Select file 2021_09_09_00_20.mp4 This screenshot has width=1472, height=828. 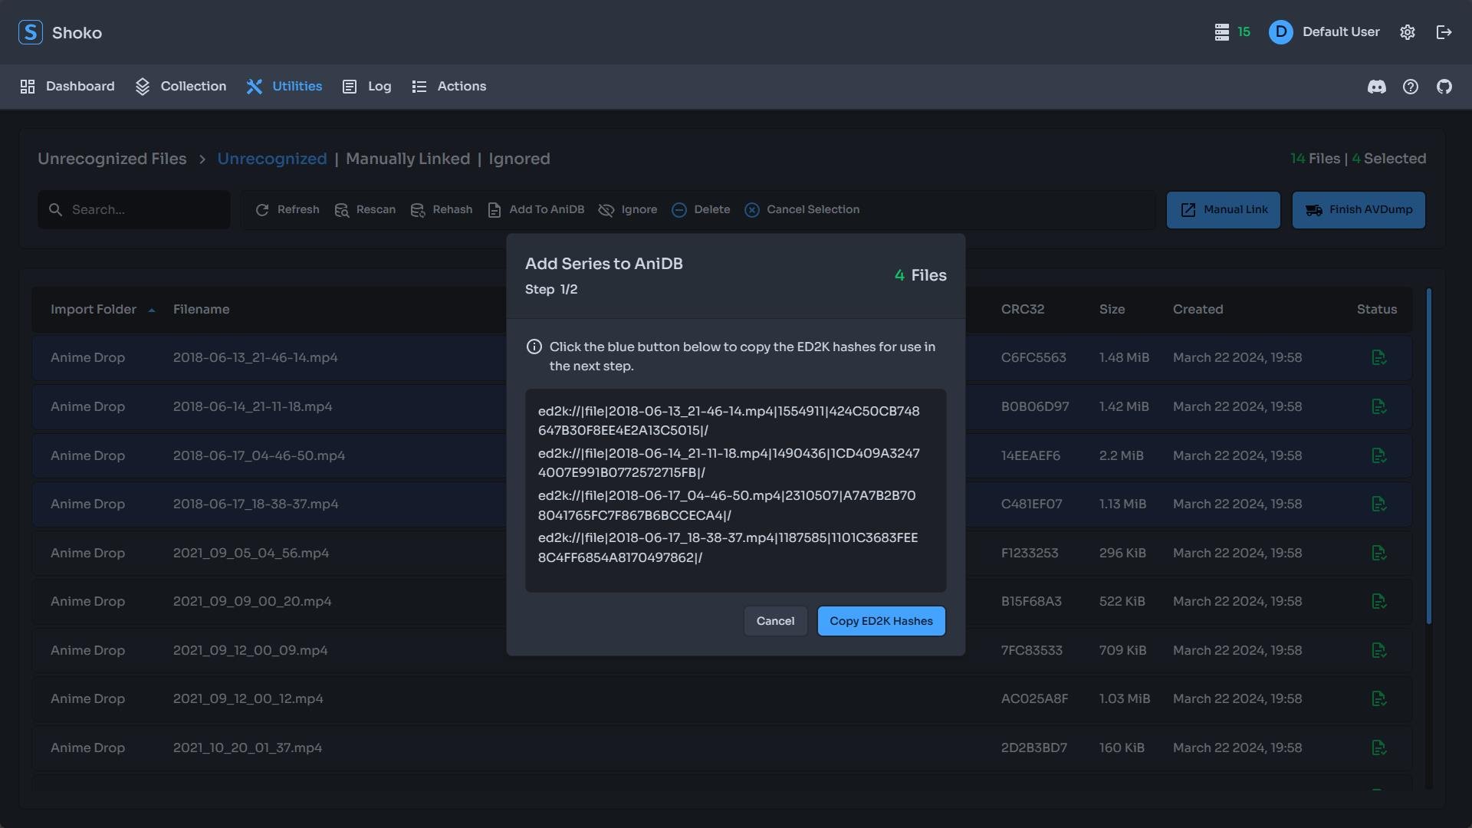[x=252, y=602]
